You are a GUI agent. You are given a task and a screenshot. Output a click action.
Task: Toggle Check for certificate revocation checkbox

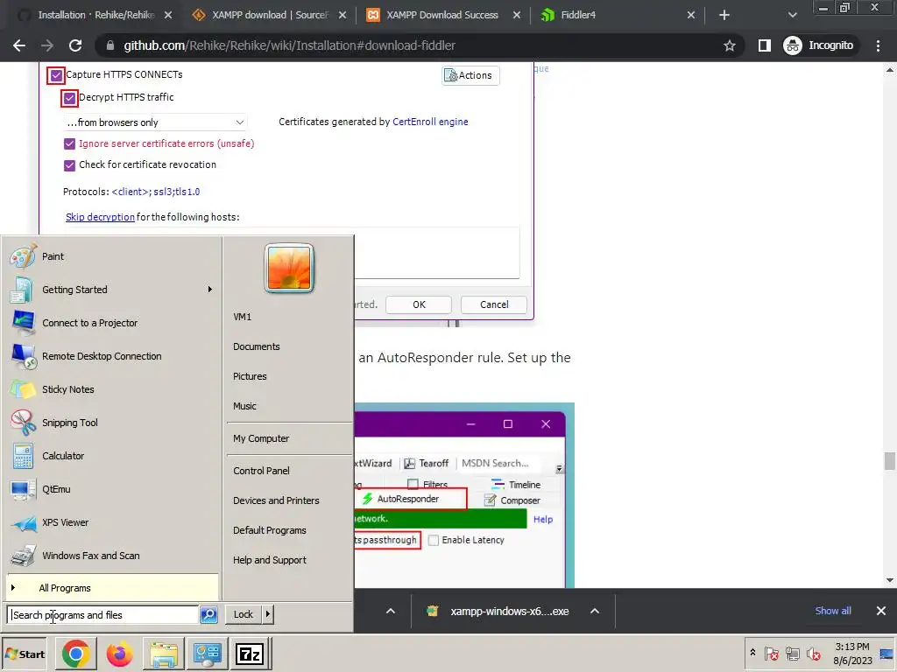point(69,165)
